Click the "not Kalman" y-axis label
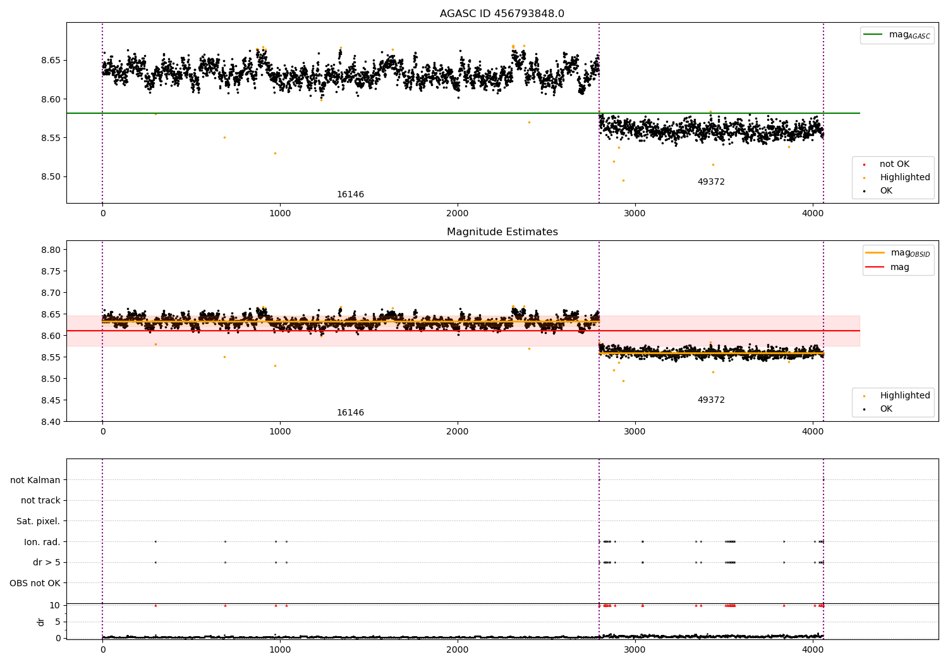This screenshot has width=948, height=664. [35, 480]
